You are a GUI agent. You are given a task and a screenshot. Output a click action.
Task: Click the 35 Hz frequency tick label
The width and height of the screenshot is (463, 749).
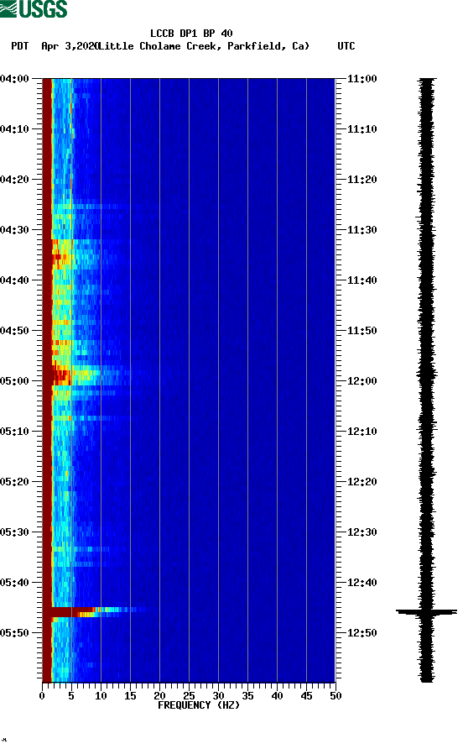247,696
